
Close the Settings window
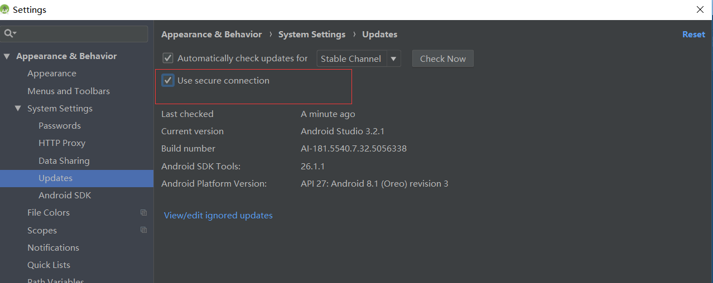click(700, 9)
